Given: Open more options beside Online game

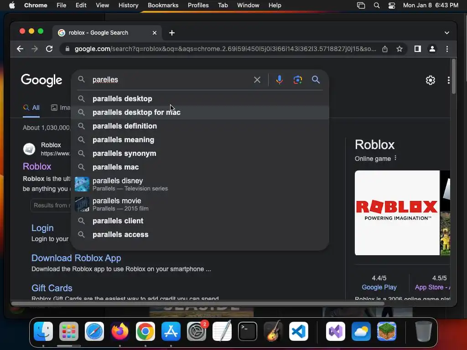Looking at the screenshot, I should [395, 158].
